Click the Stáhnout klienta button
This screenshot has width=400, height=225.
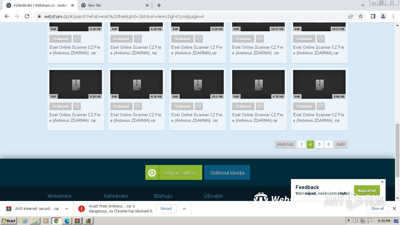pyautogui.click(x=227, y=172)
